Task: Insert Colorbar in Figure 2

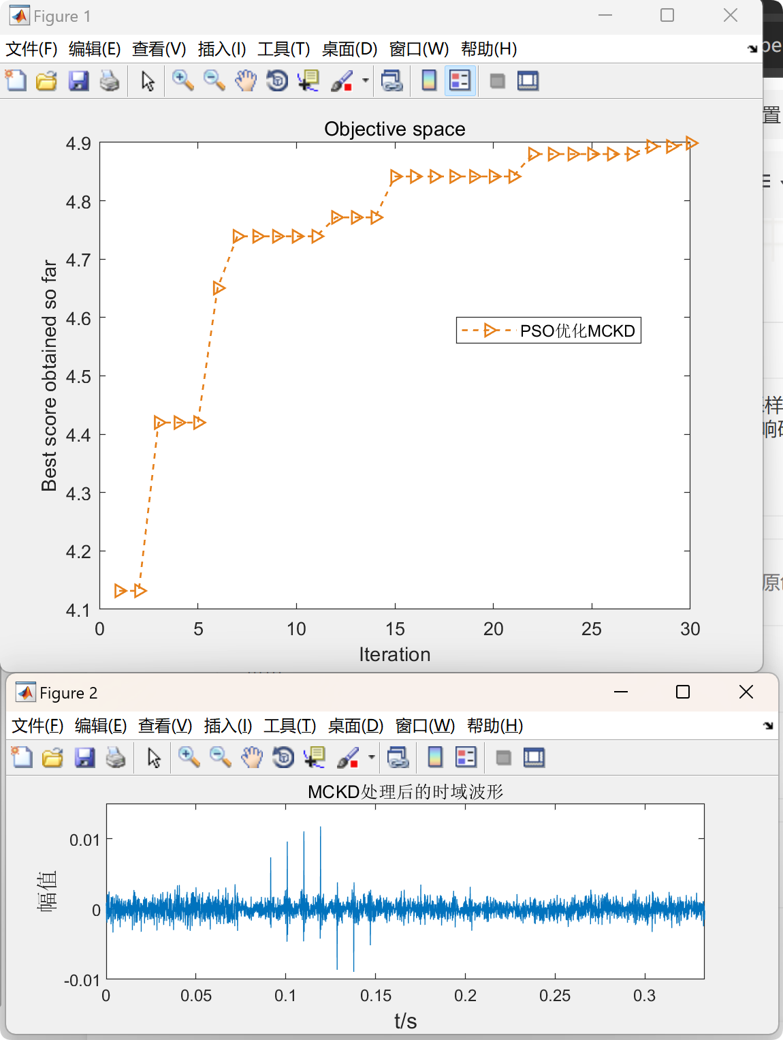Action: point(435,757)
